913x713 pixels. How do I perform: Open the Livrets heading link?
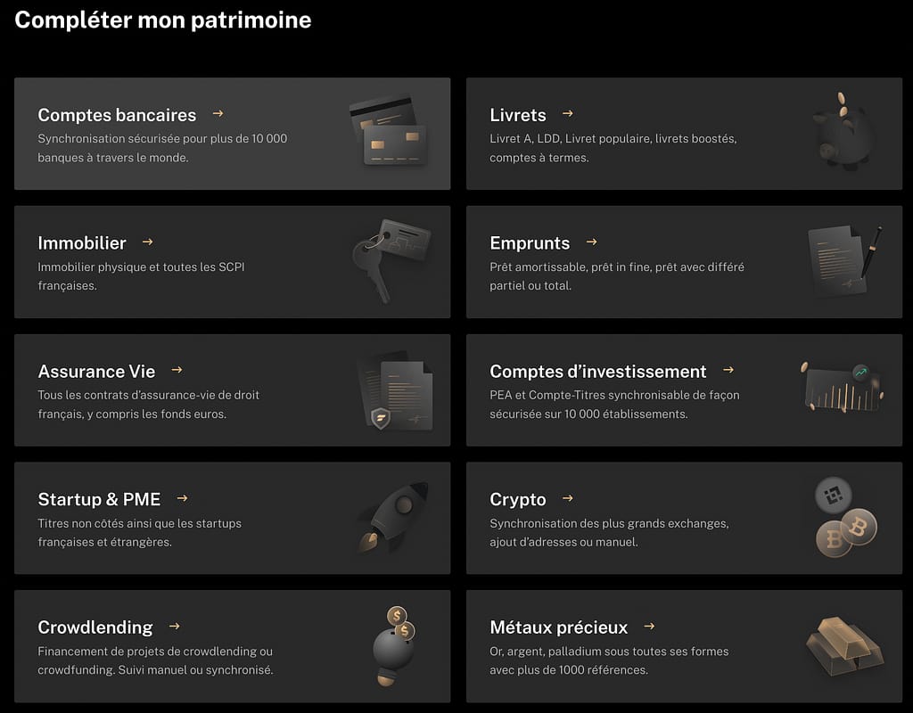(x=518, y=115)
